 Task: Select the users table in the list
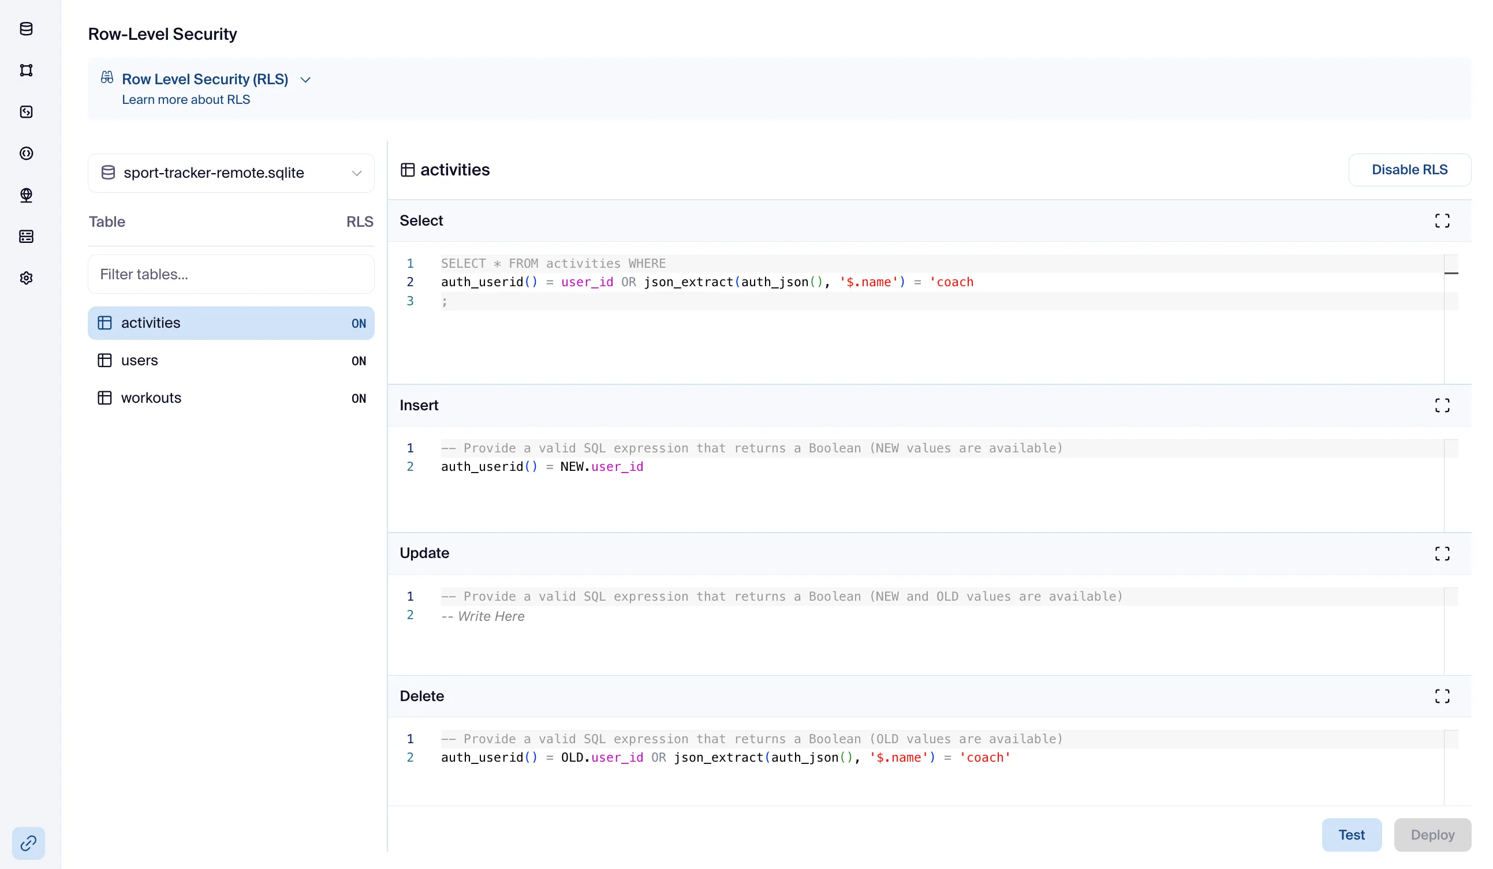point(231,361)
